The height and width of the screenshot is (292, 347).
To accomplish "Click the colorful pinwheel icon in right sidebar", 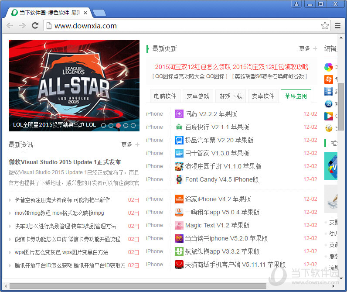I will pyautogui.click(x=329, y=67).
